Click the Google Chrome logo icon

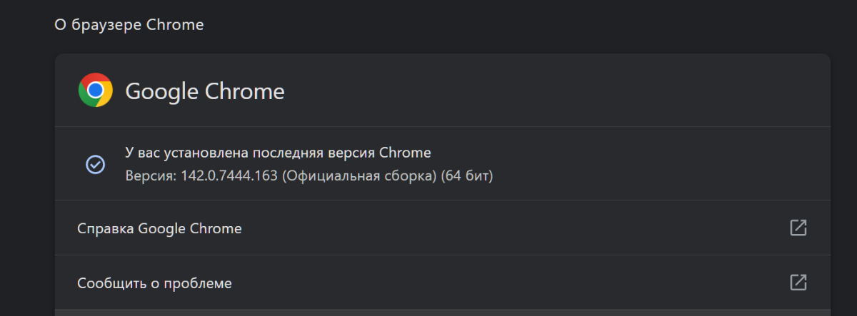pos(96,91)
